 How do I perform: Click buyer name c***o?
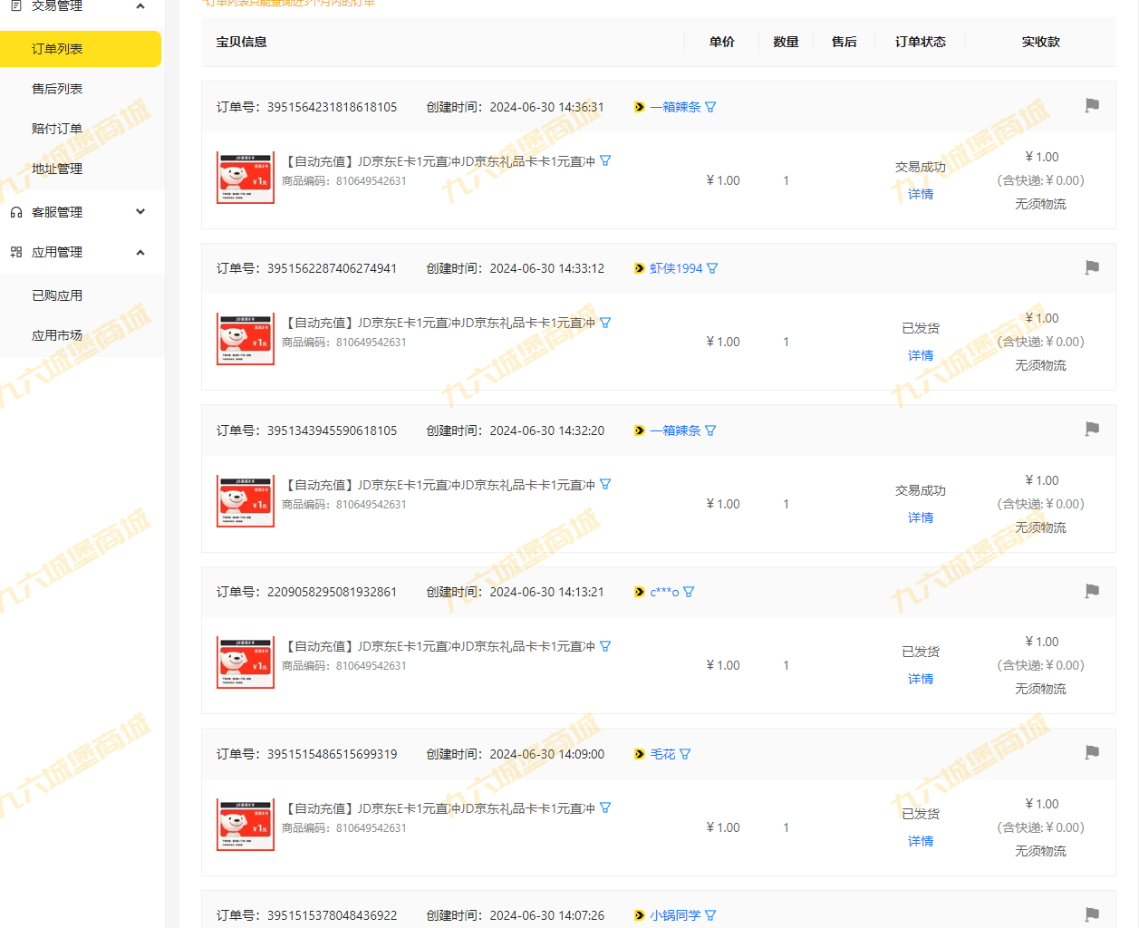[x=664, y=592]
